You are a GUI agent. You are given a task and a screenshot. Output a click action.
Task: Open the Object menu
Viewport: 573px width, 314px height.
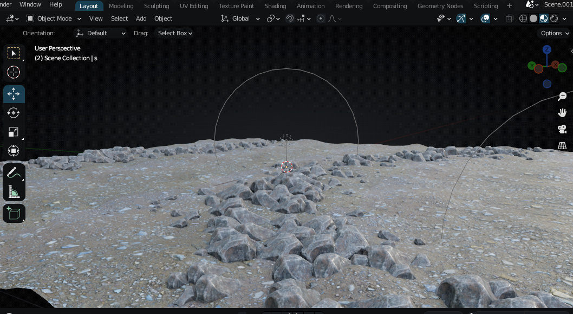[163, 18]
